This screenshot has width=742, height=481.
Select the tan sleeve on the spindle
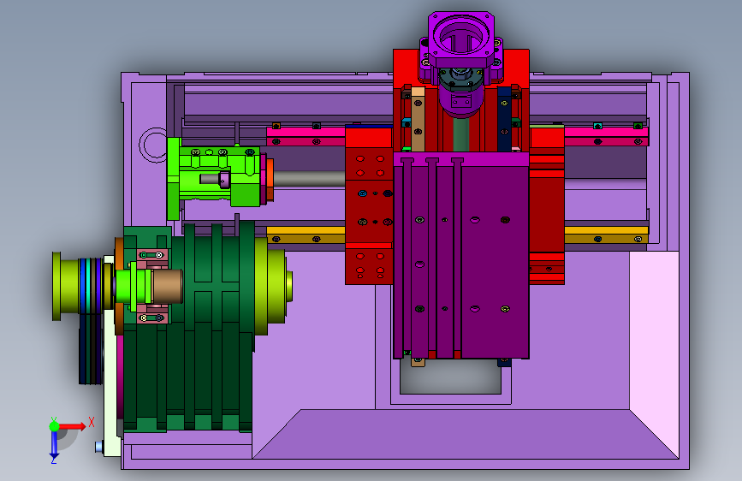click(168, 286)
